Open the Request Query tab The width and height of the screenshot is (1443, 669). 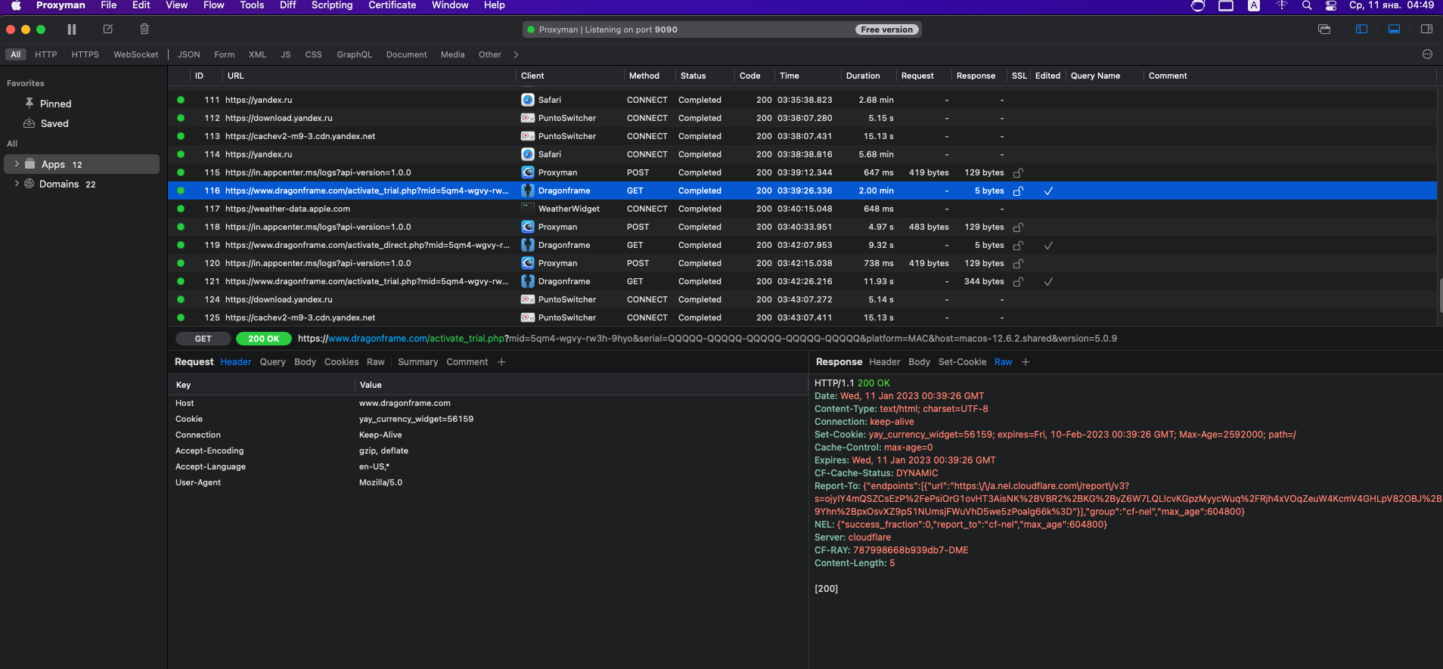[273, 362]
